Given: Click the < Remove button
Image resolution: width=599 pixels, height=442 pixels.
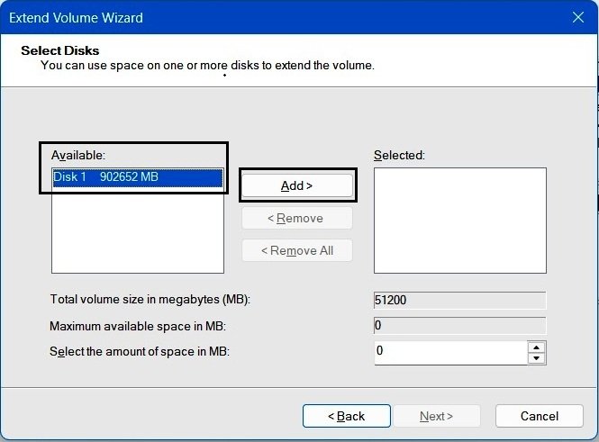Looking at the screenshot, I should tap(297, 219).
